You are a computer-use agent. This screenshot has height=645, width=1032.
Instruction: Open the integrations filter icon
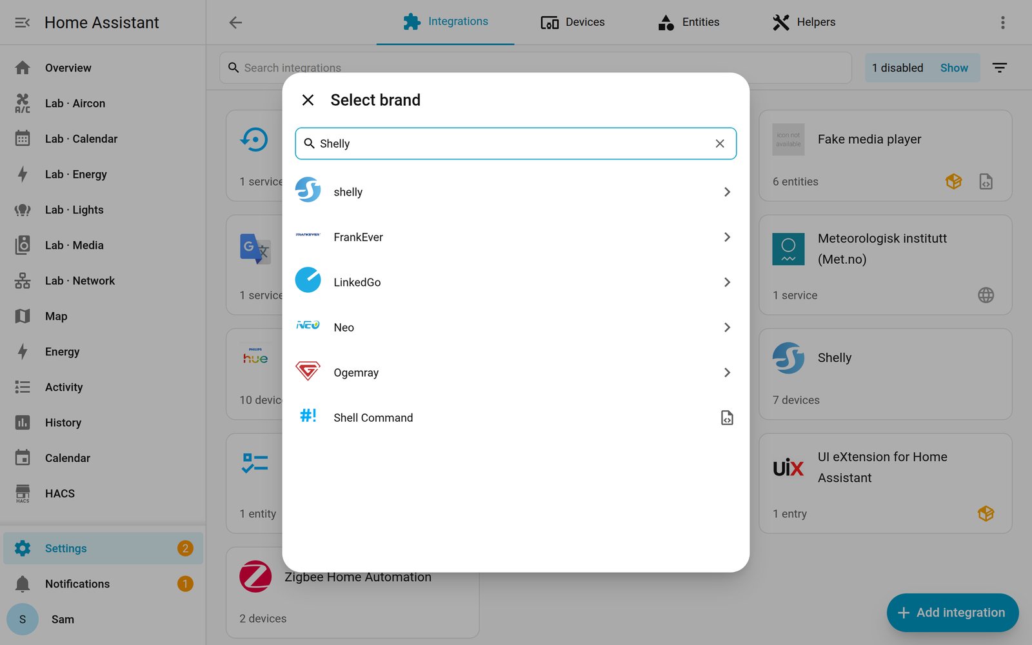click(1000, 68)
